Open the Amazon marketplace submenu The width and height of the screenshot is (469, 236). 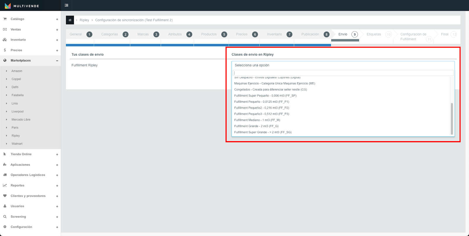pyautogui.click(x=17, y=71)
